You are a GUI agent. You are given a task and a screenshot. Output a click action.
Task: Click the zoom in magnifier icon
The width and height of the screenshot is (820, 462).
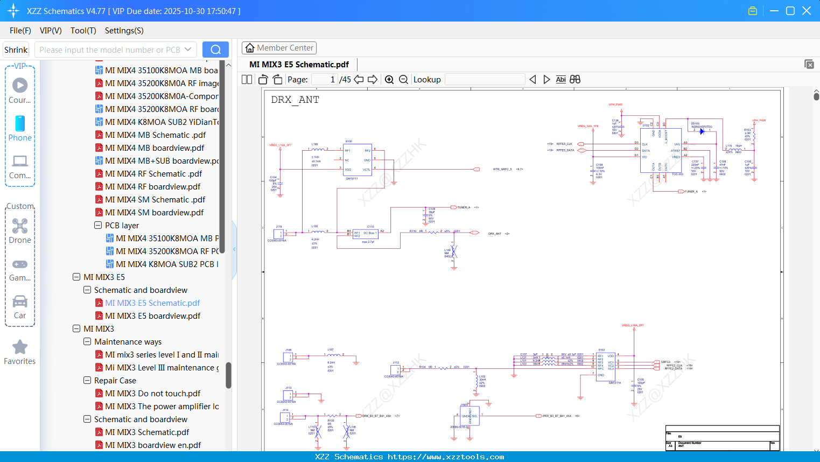tap(389, 80)
